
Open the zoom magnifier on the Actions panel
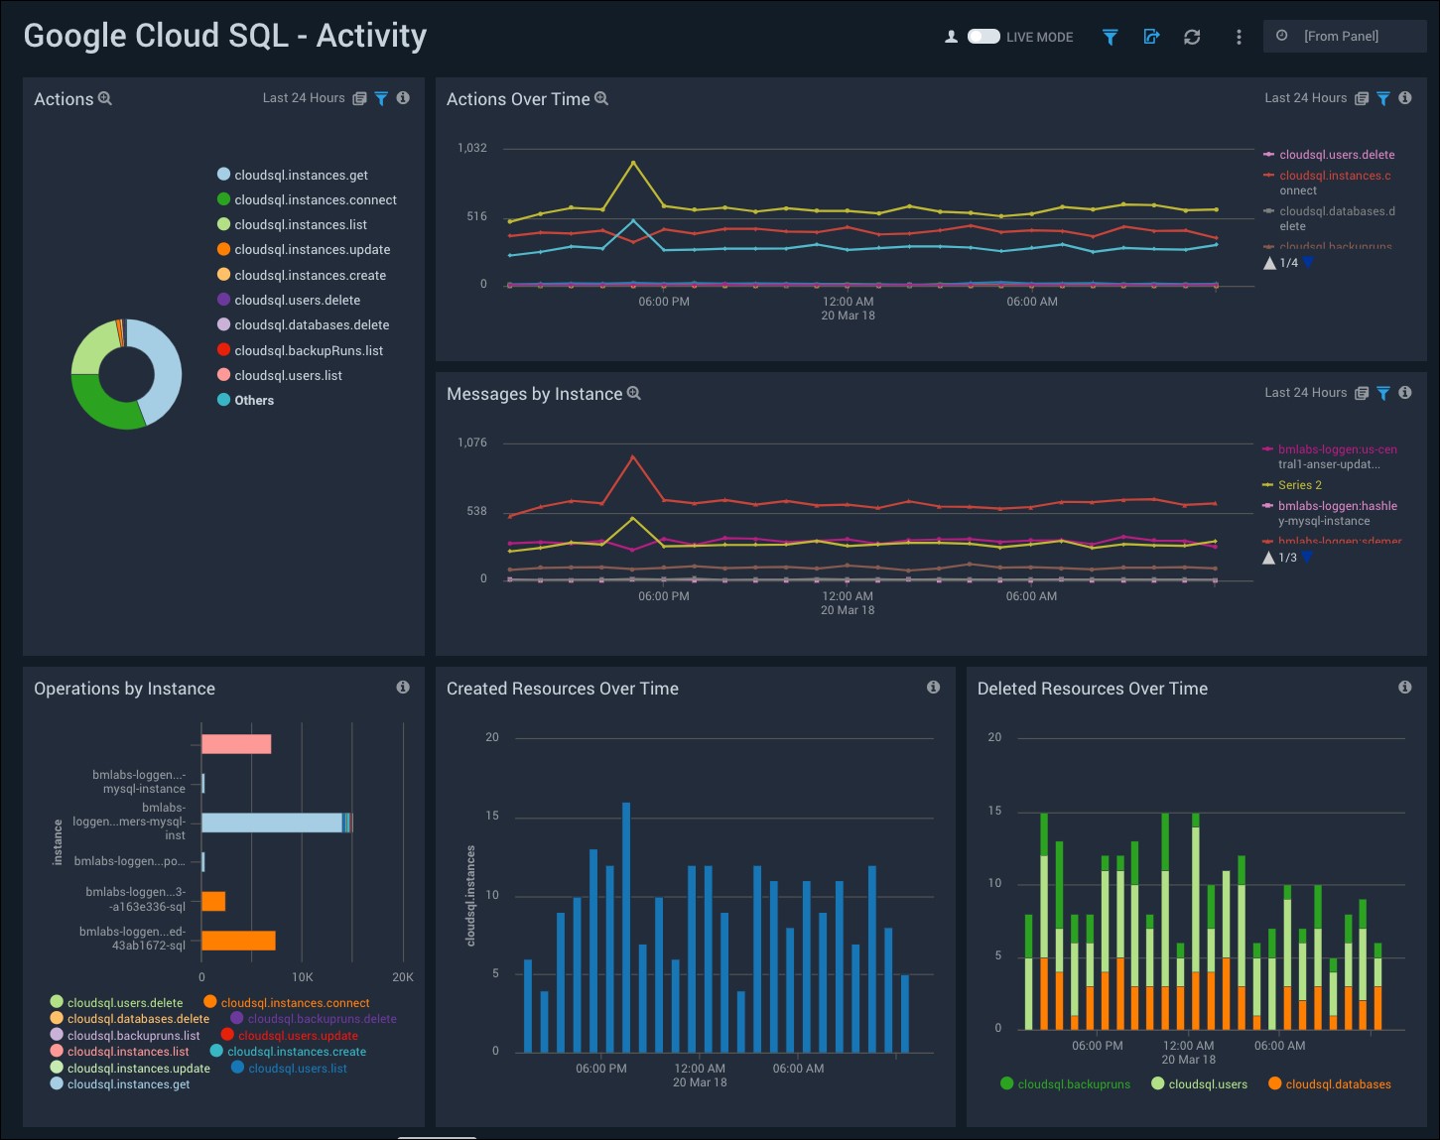104,98
